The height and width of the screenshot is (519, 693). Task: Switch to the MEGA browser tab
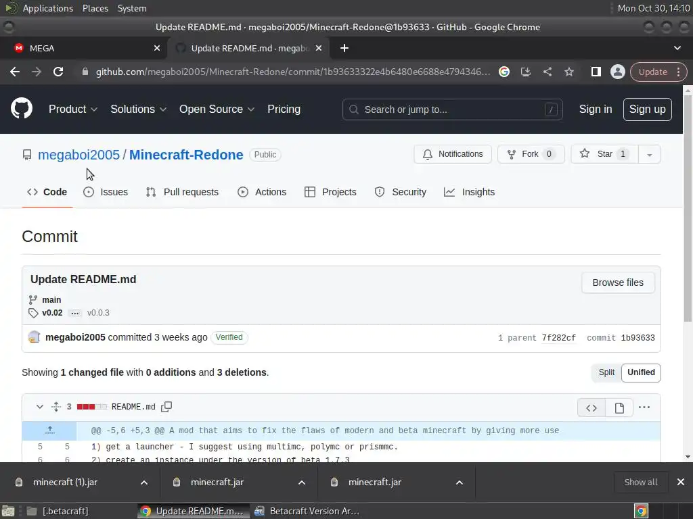click(84, 48)
